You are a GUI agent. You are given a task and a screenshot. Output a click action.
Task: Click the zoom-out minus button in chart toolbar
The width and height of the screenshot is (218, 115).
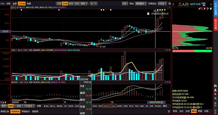pyautogui.click(x=96, y=4)
